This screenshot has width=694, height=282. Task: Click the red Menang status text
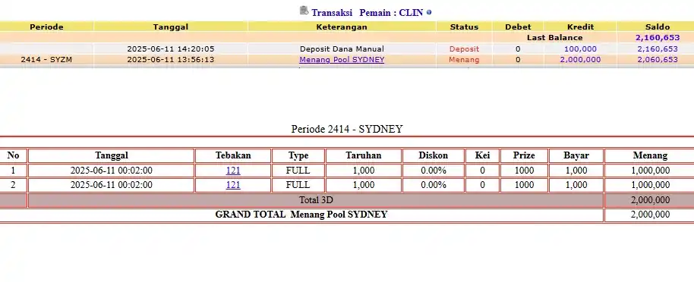click(464, 60)
